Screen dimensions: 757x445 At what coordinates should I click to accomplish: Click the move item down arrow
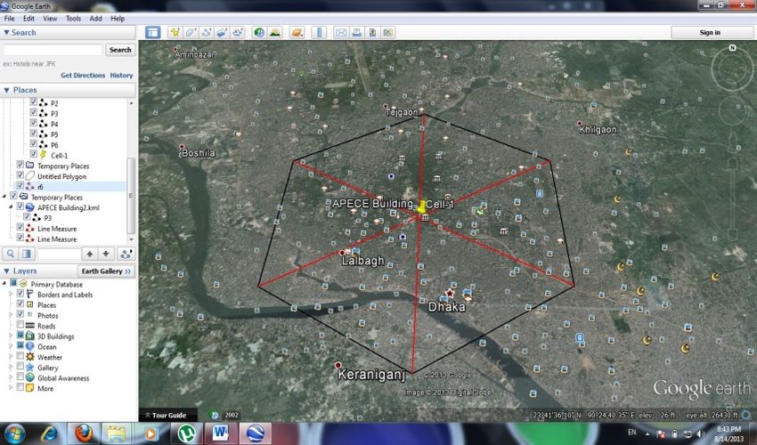coord(106,254)
